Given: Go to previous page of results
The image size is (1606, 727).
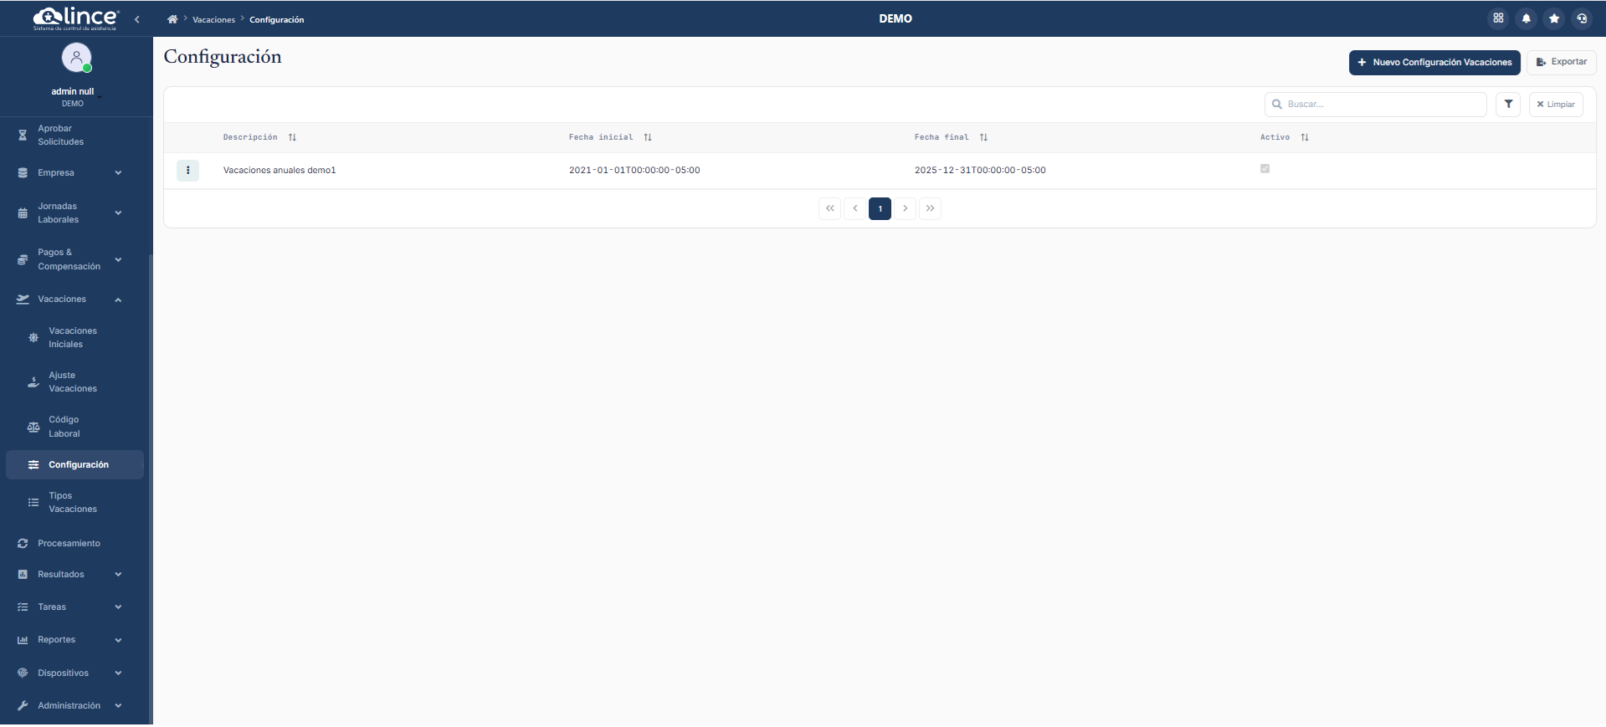Looking at the screenshot, I should (x=854, y=208).
